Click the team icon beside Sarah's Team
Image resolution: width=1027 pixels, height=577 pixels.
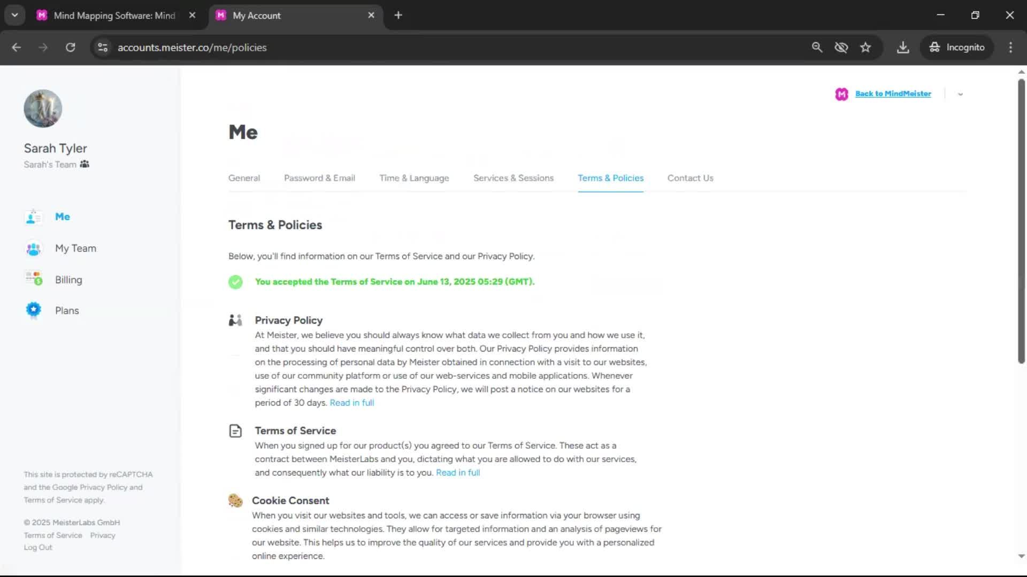[85, 164]
